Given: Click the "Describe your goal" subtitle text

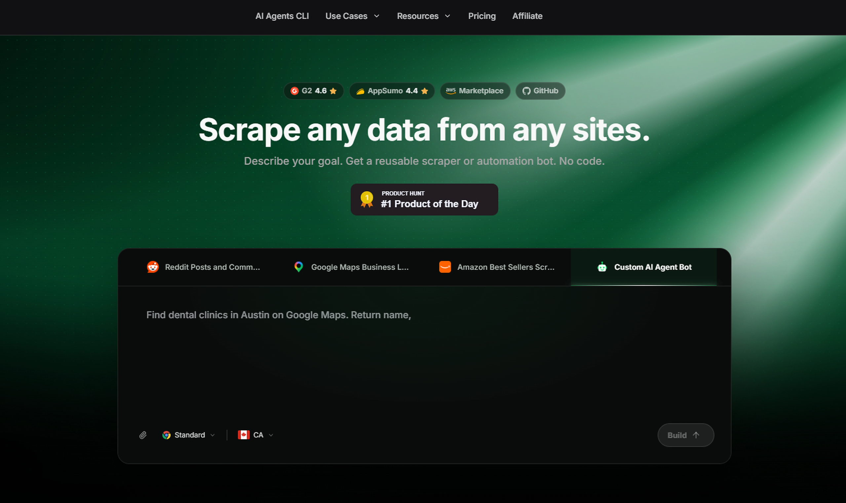Looking at the screenshot, I should [424, 161].
